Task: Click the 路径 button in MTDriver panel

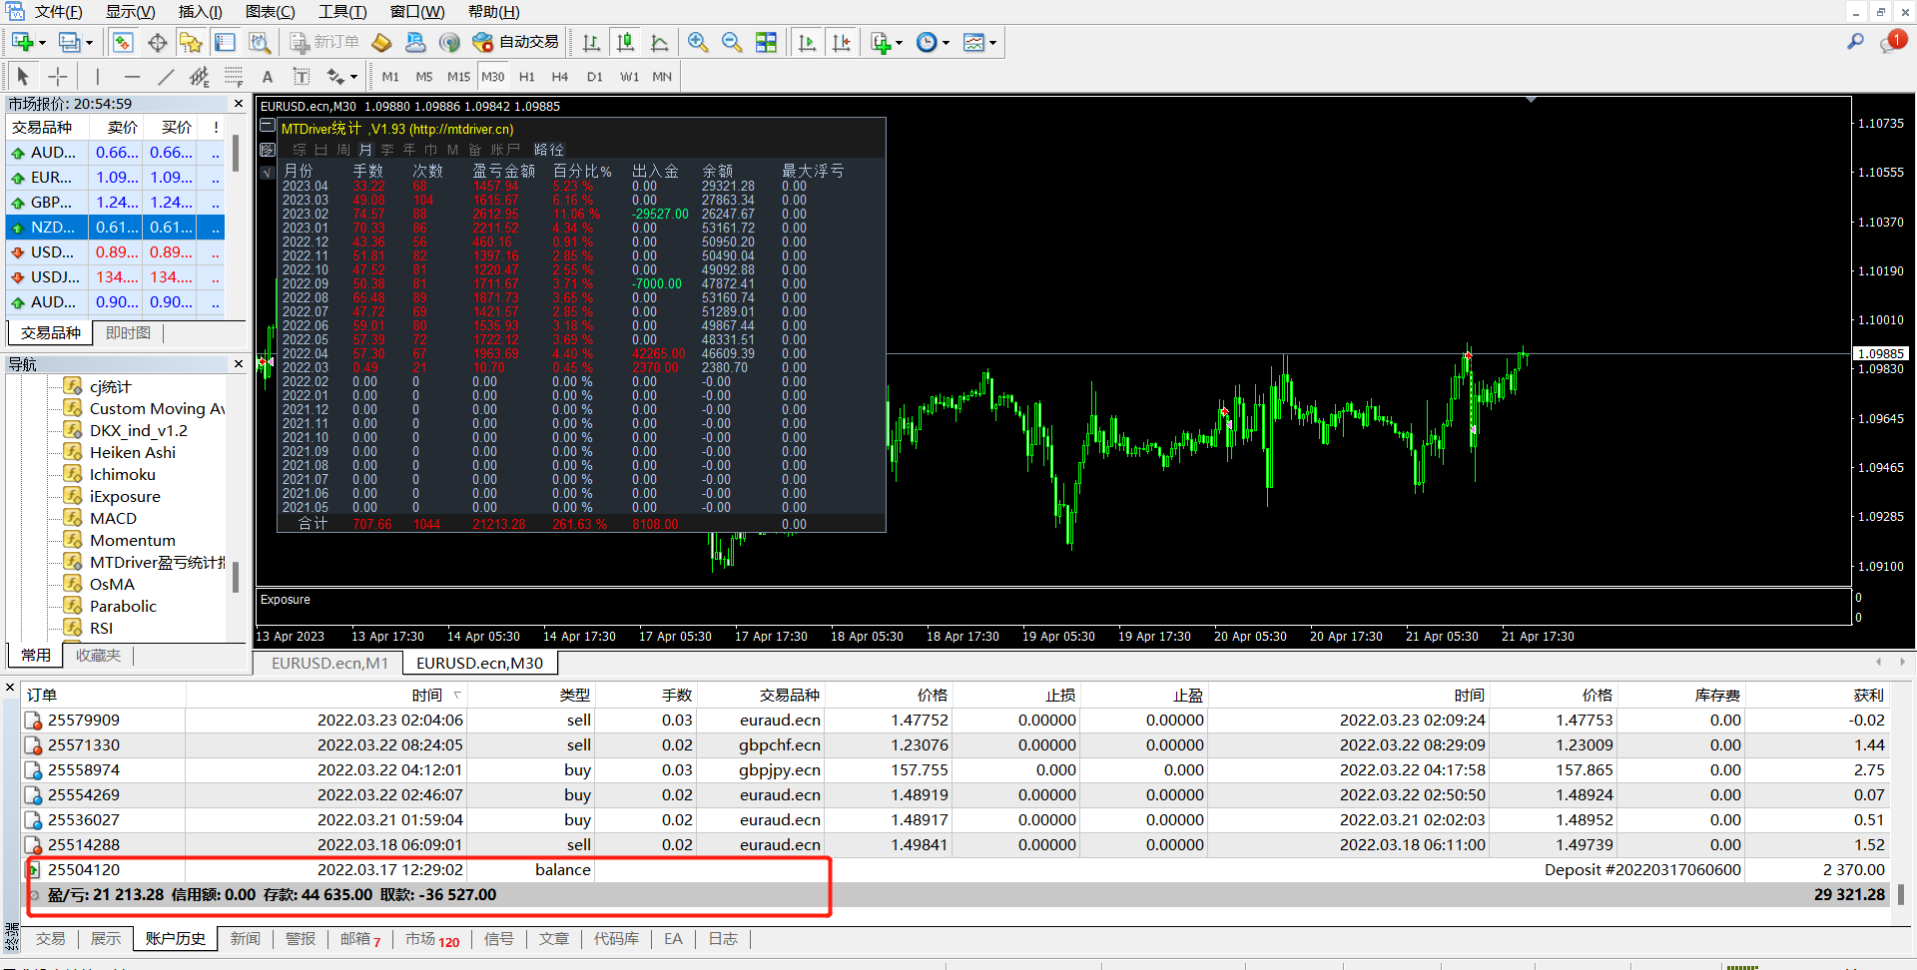Action: point(549,150)
